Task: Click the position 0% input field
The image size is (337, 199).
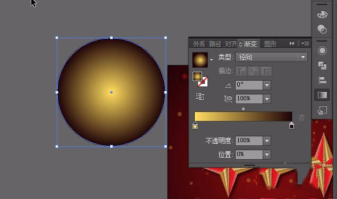Action: coord(249,154)
